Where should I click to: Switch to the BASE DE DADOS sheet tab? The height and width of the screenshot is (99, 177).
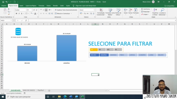click(x=29, y=90)
